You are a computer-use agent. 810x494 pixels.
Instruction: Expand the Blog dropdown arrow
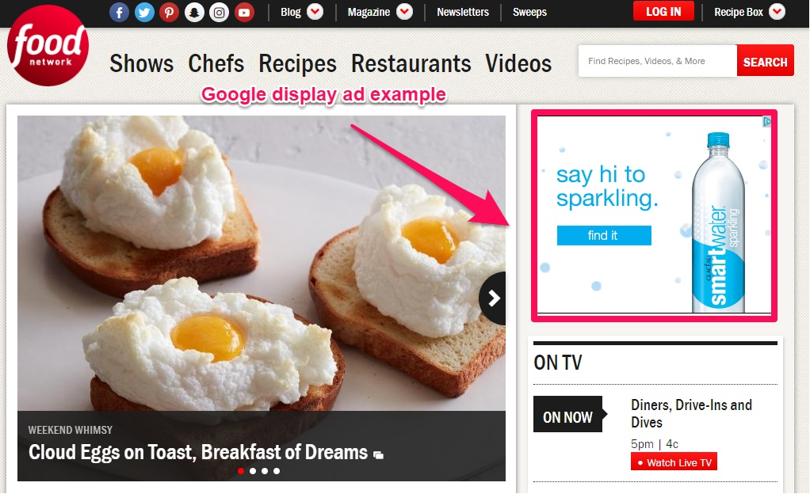(x=315, y=11)
